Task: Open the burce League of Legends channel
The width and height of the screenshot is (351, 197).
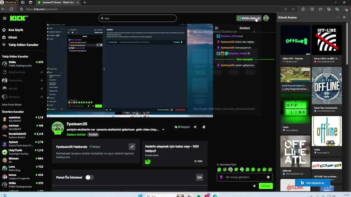Action: click(x=22, y=176)
